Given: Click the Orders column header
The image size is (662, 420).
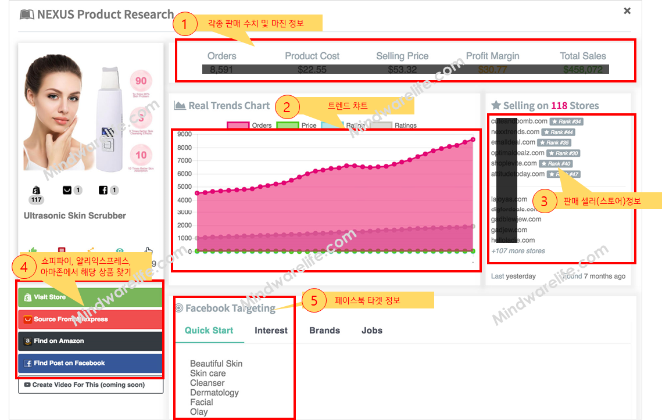Looking at the screenshot, I should (x=221, y=56).
